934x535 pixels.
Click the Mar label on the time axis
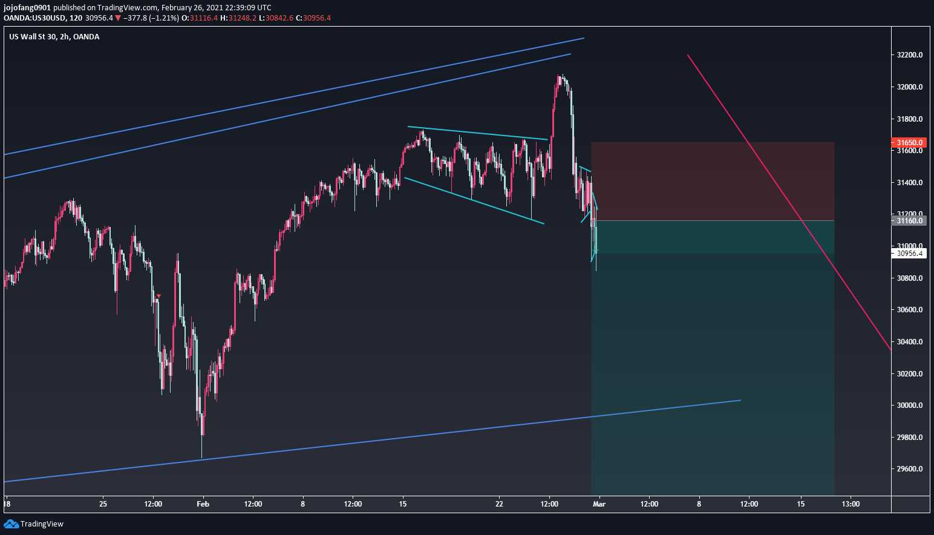coord(599,504)
